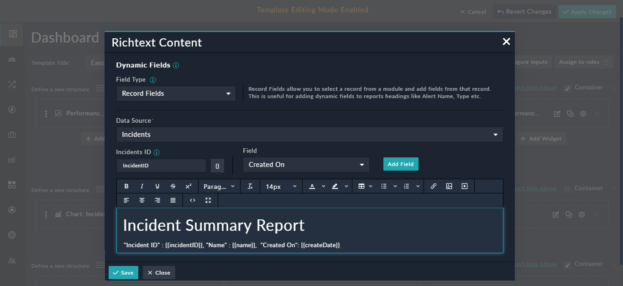Select the center alignment icon

coord(142,200)
